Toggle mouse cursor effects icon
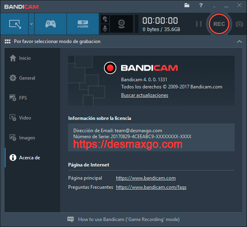Viewport: 247px width, 227px height. click(105, 20)
